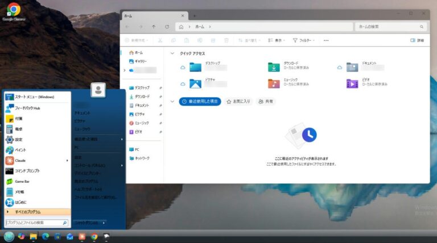Open 表示 view dropdown
Screen dimensions: 437x243
tap(277, 40)
